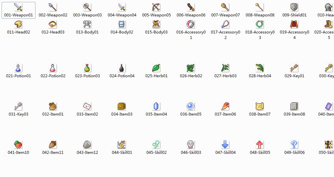334x177 pixels.
Task: Select the 038-Item07 scroll icon
Action: click(x=260, y=107)
